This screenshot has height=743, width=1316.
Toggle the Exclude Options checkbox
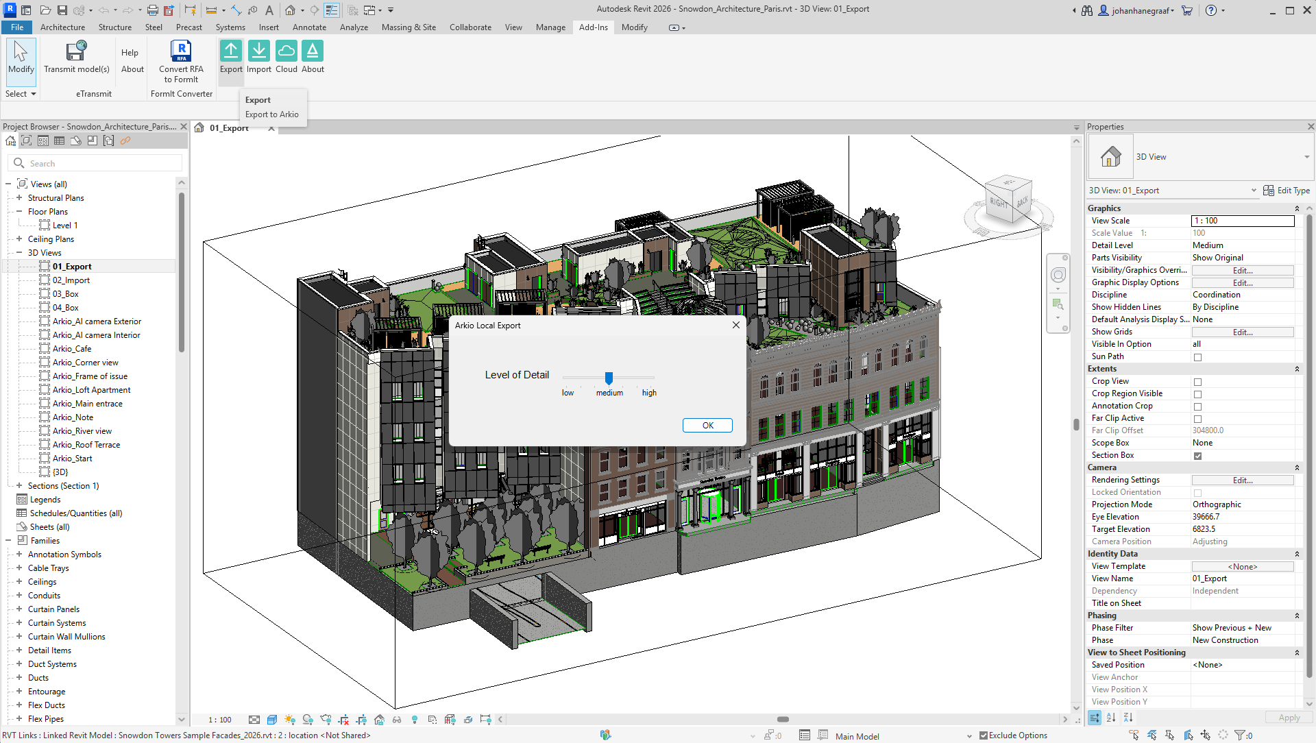[984, 735]
